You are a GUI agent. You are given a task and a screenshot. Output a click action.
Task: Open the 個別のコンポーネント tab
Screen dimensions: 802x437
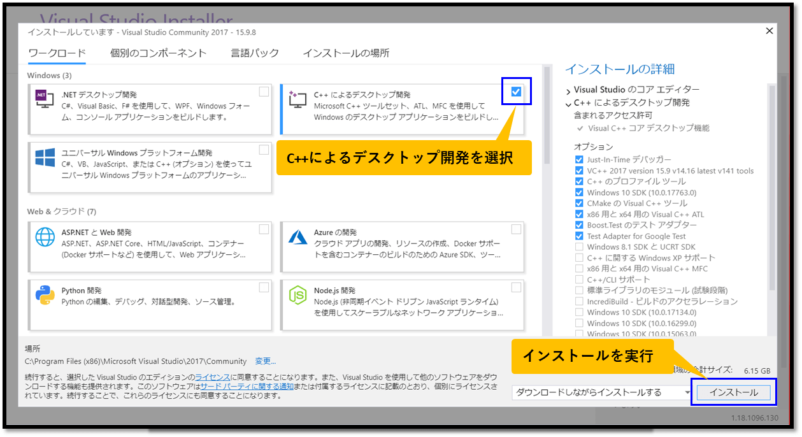[x=159, y=53]
